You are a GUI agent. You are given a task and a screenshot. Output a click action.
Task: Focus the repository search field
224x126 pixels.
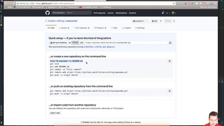(x=78, y=13)
